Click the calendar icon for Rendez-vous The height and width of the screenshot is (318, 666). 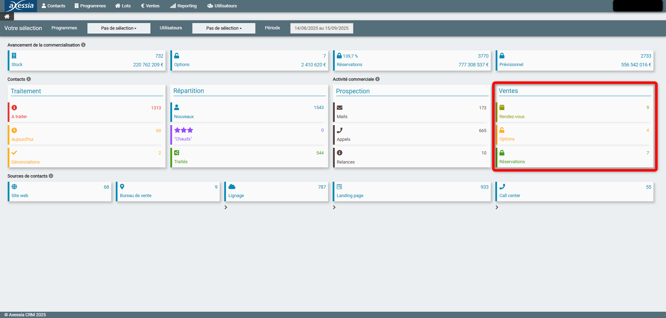point(502,107)
